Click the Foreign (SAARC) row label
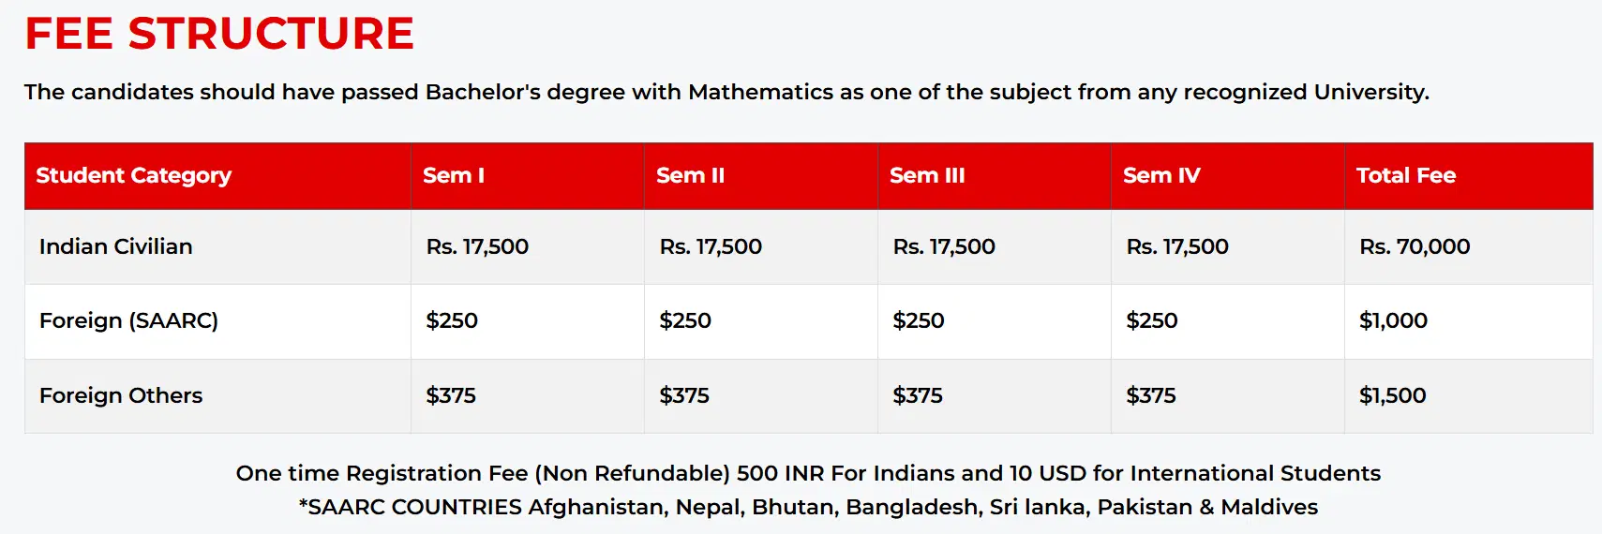 click(x=128, y=320)
